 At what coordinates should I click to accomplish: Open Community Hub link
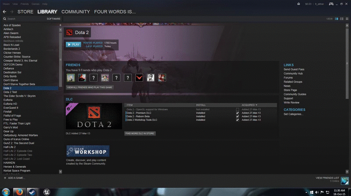(293, 73)
